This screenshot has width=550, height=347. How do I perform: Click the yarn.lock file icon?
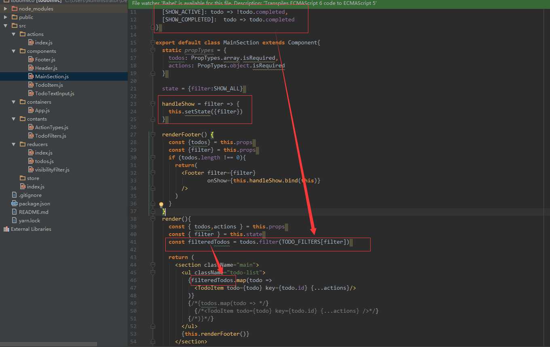click(15, 220)
